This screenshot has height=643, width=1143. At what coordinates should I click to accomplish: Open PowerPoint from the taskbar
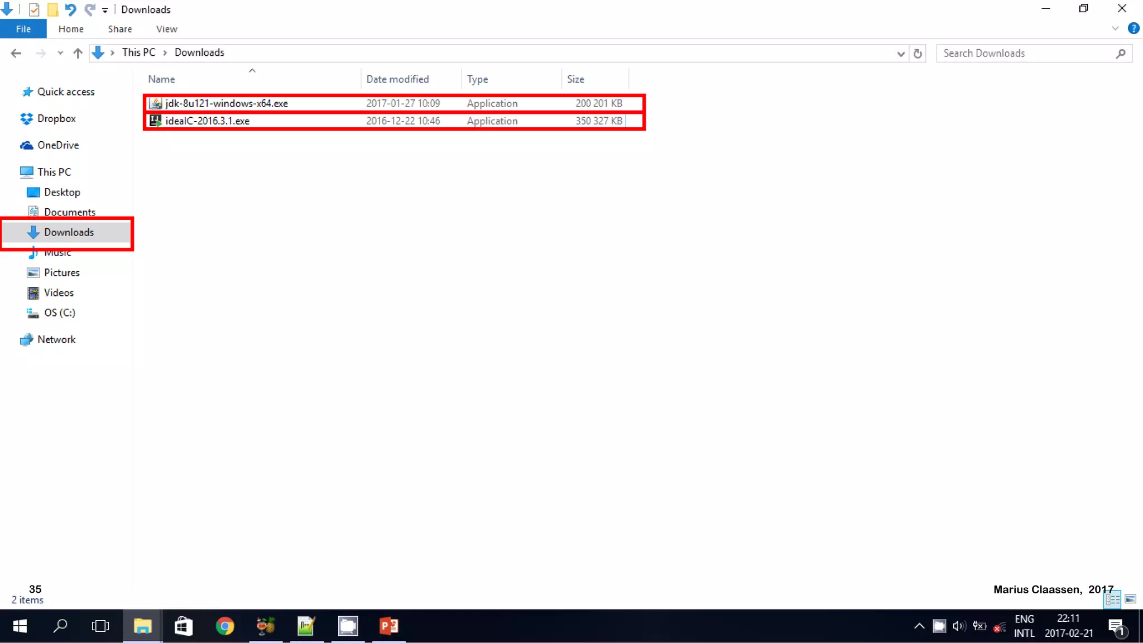tap(389, 626)
